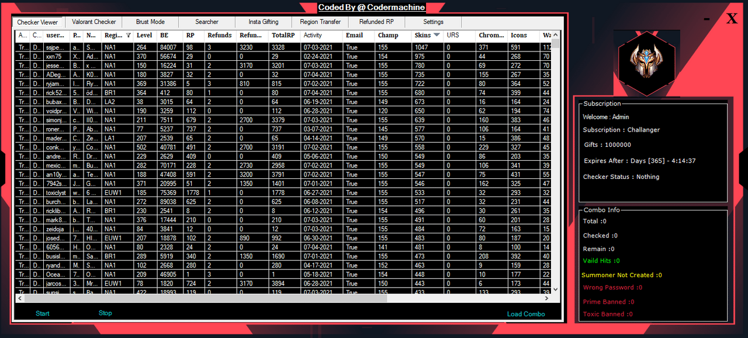Click the left arrow of the horizontal scrollbar
Screen dimensions: 748x338
[19, 298]
